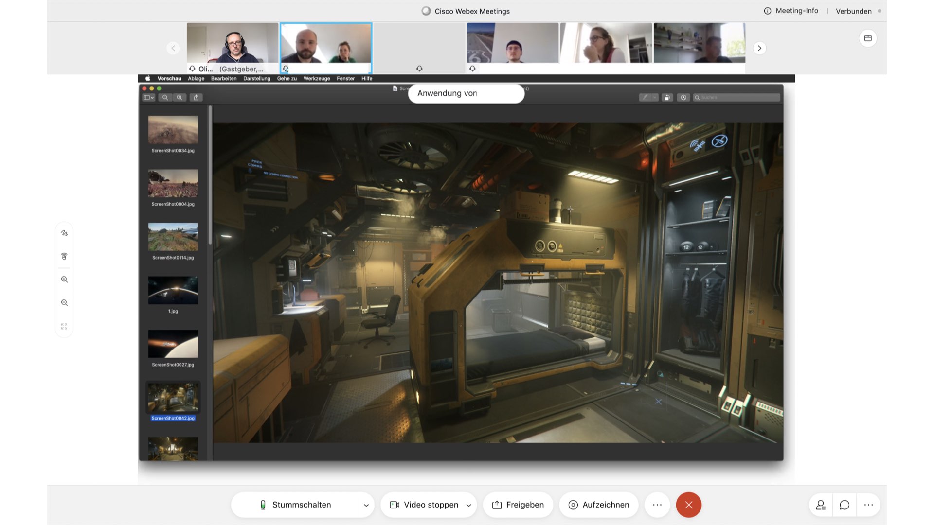
Task: Click the markup pen tool in Vorschau
Action: [x=645, y=98]
